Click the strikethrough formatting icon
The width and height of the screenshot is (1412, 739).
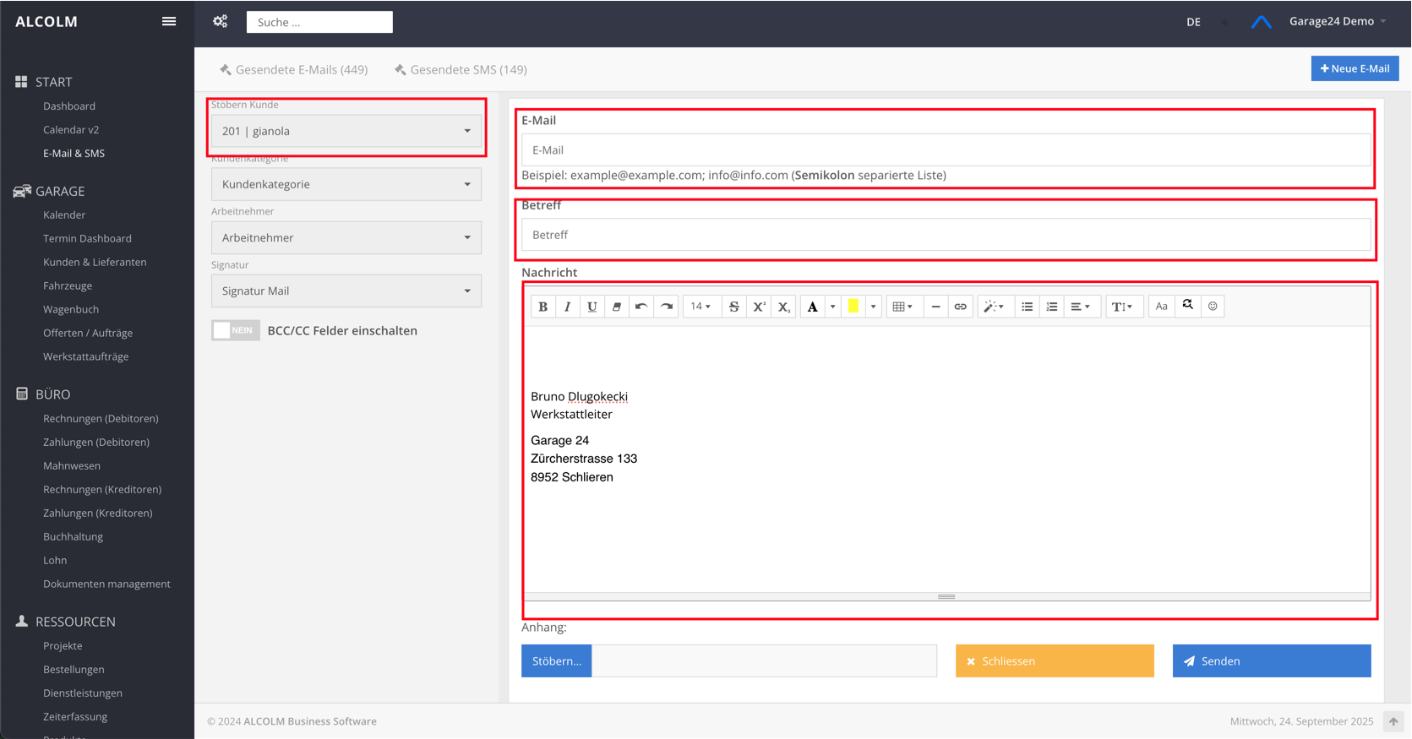(x=733, y=307)
